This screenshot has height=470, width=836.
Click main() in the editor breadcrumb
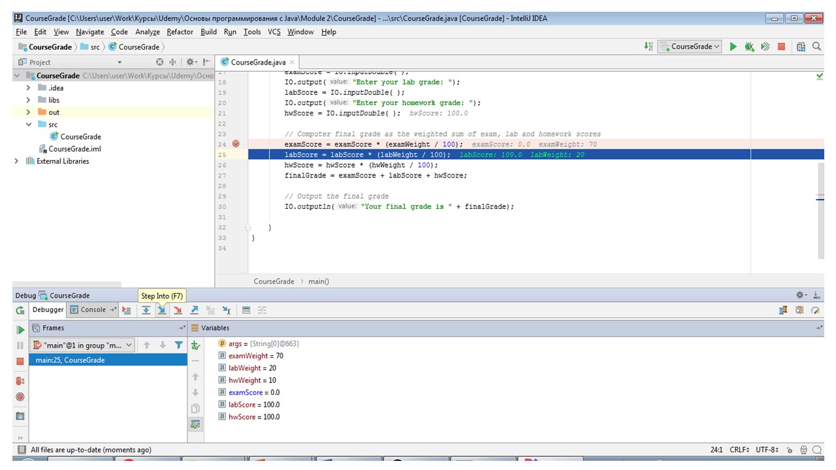click(x=319, y=281)
